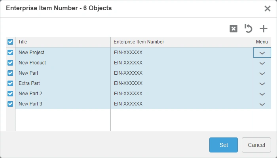Open the New Project row menu chevron

262,53
